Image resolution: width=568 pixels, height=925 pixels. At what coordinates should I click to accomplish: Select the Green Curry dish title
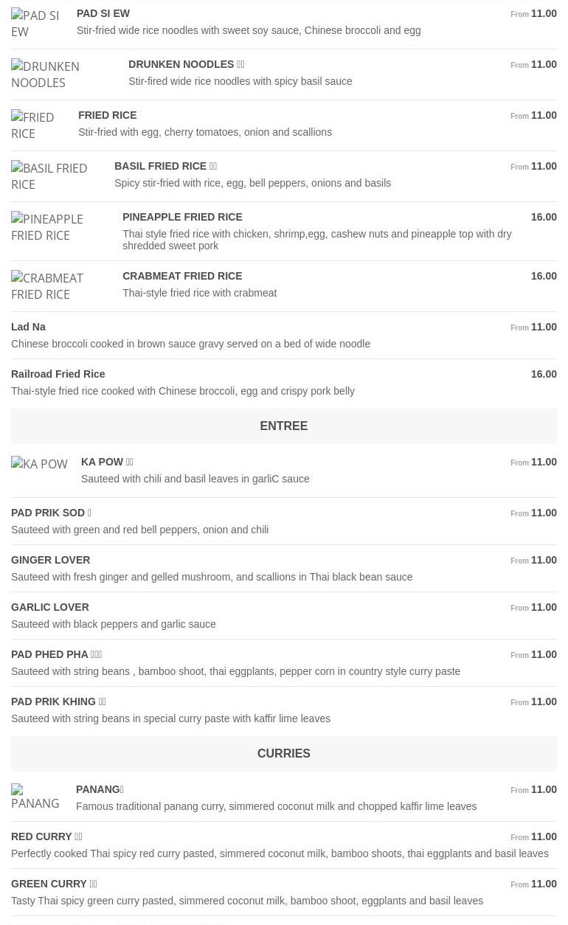click(49, 884)
